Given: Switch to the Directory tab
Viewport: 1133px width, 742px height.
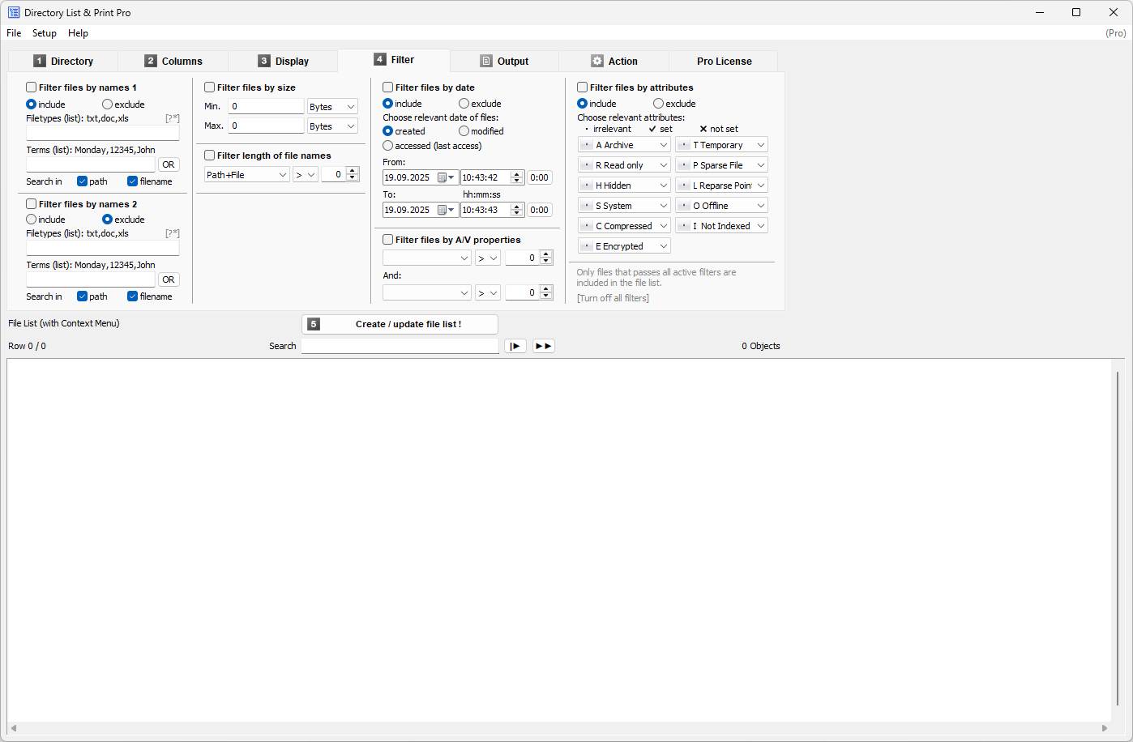Looking at the screenshot, I should pyautogui.click(x=63, y=62).
